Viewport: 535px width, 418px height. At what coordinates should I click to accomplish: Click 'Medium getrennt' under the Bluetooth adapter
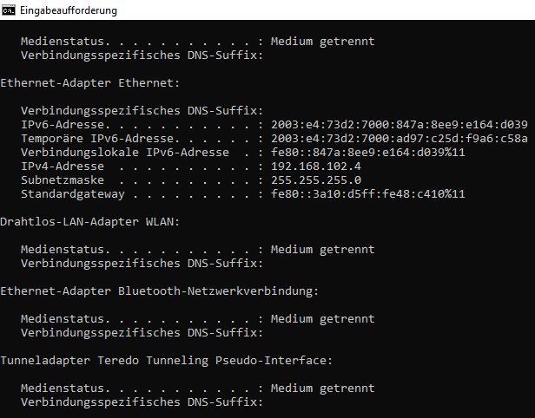pos(323,319)
